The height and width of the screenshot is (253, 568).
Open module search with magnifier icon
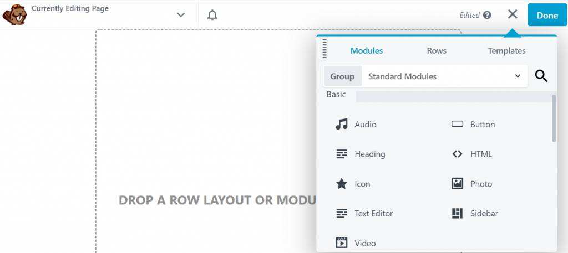pyautogui.click(x=541, y=76)
